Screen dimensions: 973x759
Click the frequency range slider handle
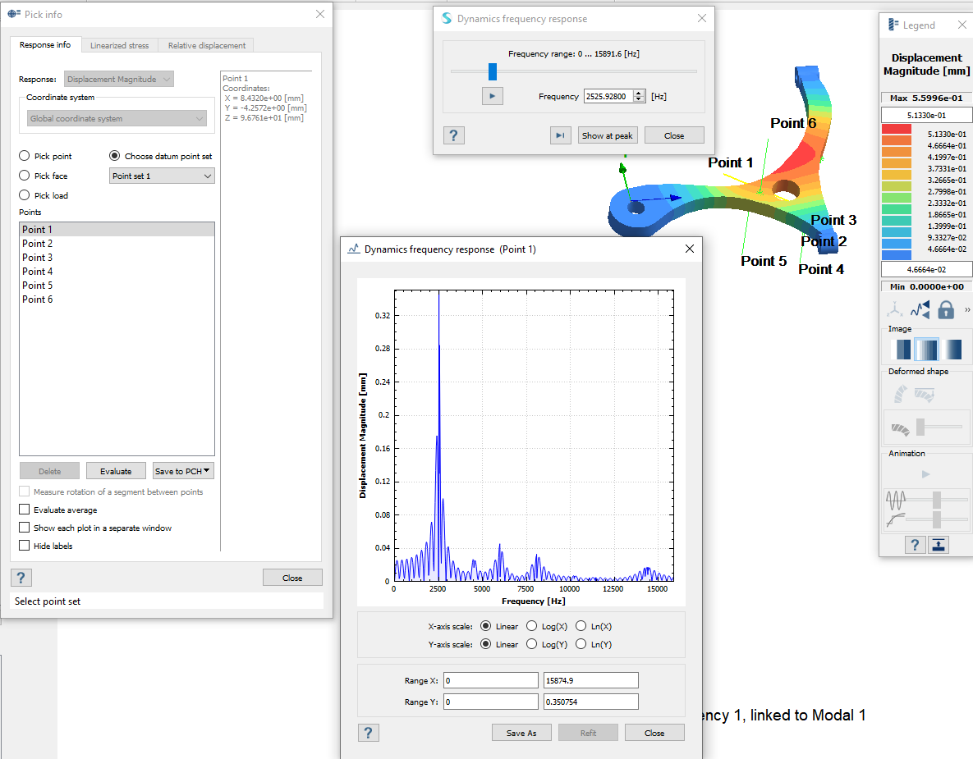pos(493,71)
